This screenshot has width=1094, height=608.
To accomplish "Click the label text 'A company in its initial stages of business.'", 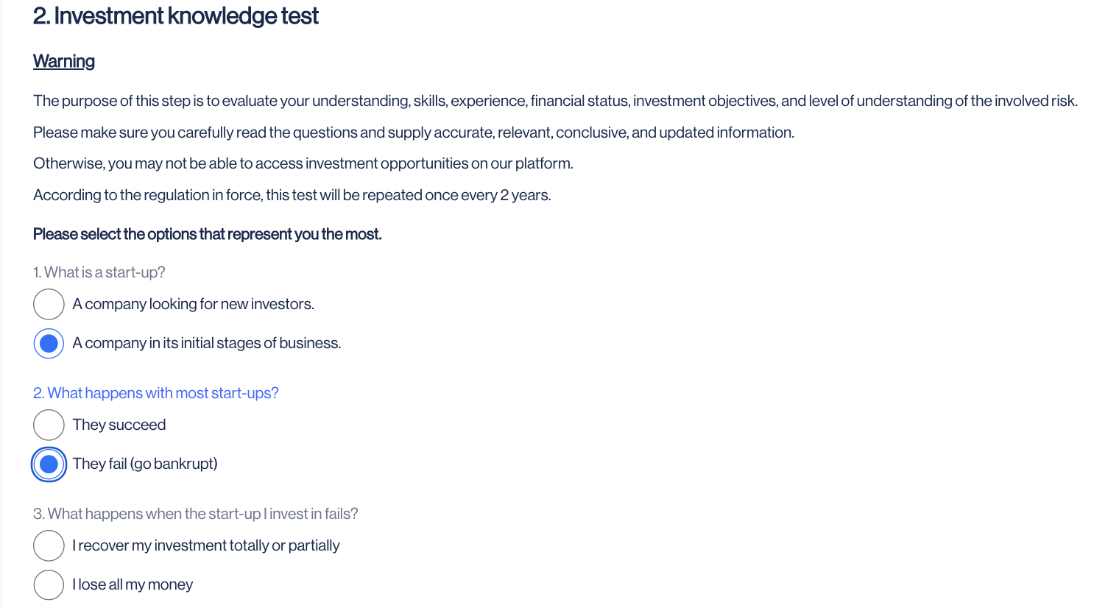I will (207, 343).
